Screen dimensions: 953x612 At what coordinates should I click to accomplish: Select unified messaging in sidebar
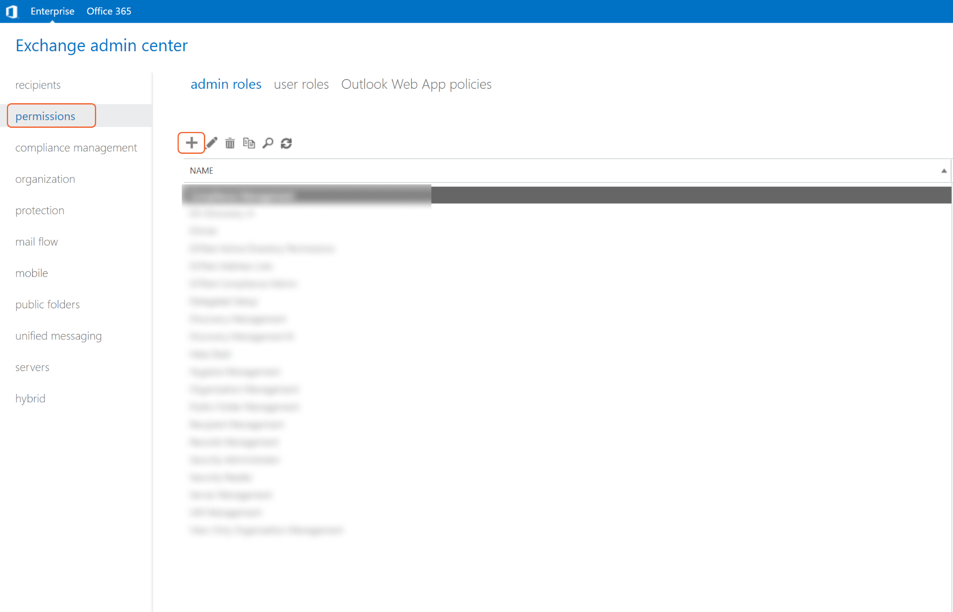[58, 336]
